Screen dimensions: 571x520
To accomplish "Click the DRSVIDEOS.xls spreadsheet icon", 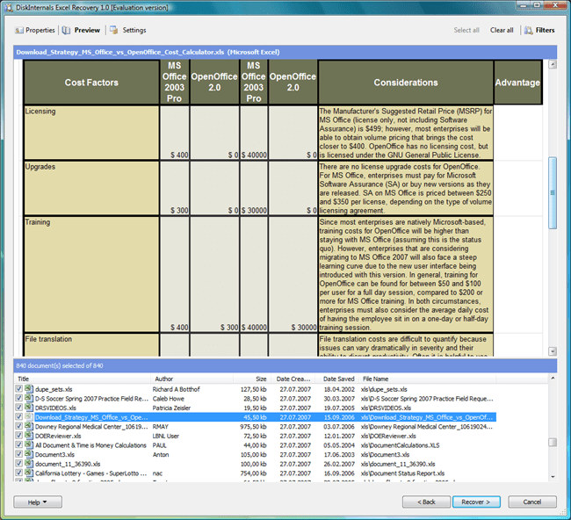I will [x=29, y=408].
